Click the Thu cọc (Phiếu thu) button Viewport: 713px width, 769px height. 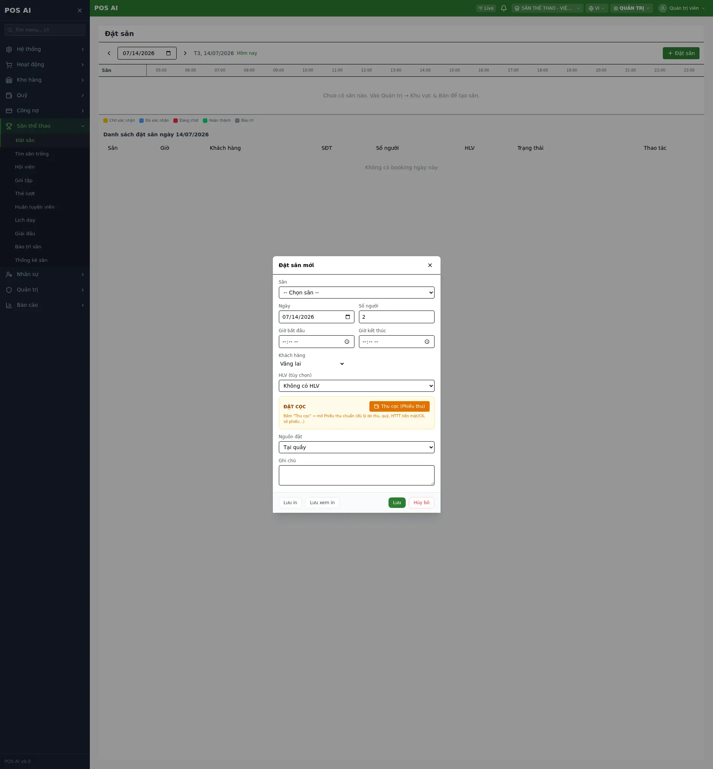[x=399, y=406]
